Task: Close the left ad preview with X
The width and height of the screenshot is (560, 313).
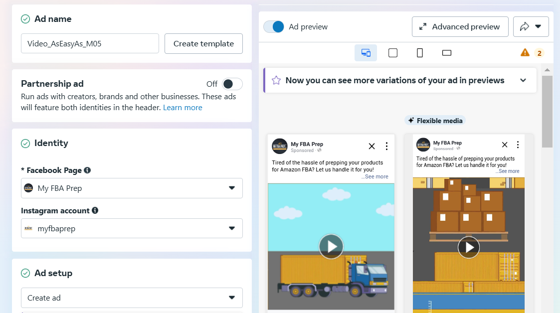Action: tap(372, 146)
